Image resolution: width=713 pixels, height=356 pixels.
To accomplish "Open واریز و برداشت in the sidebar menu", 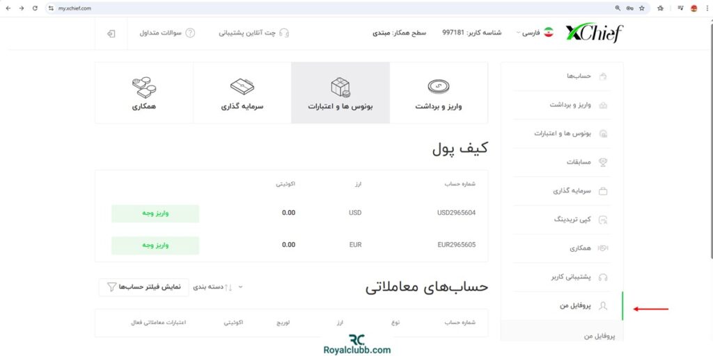I will pyautogui.click(x=562, y=105).
